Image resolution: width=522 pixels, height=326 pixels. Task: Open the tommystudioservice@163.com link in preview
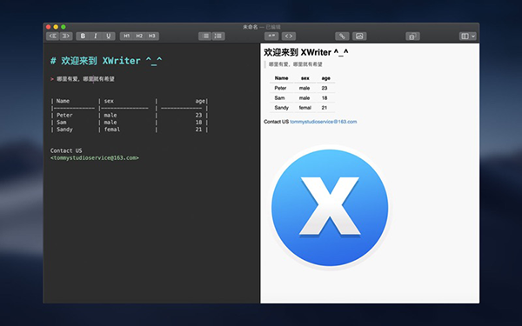(x=324, y=122)
